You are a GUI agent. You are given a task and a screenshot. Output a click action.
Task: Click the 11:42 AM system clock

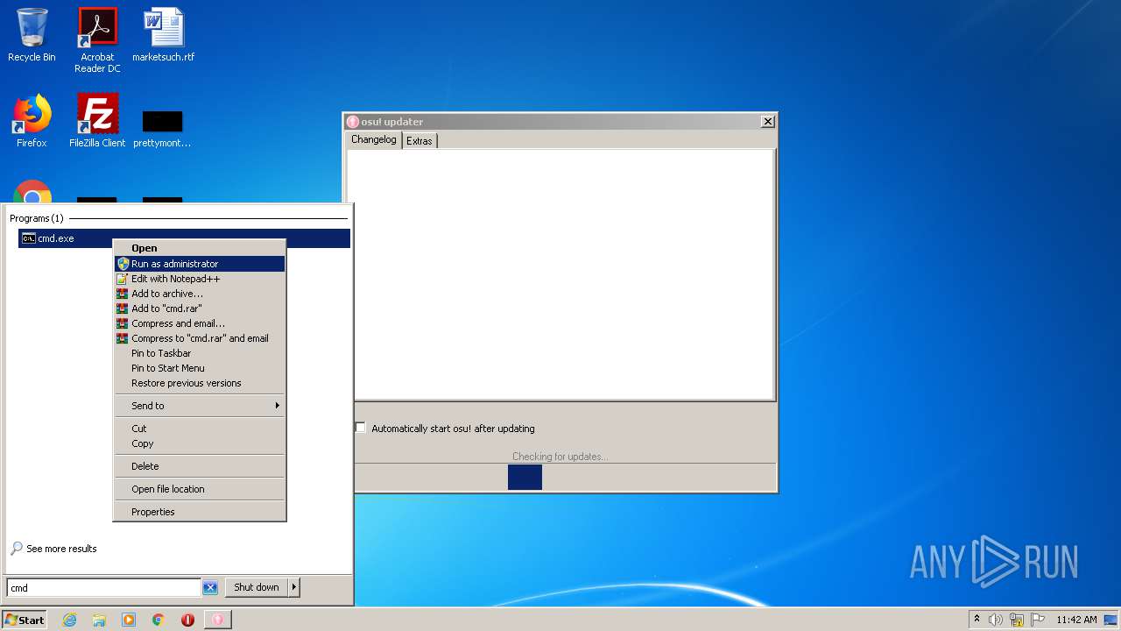pyautogui.click(x=1076, y=620)
